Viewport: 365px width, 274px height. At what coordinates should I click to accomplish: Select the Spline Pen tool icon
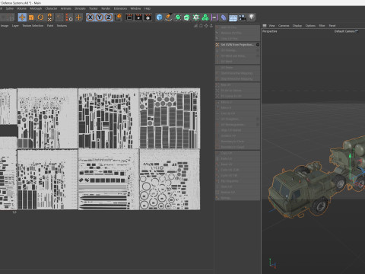coord(169,18)
